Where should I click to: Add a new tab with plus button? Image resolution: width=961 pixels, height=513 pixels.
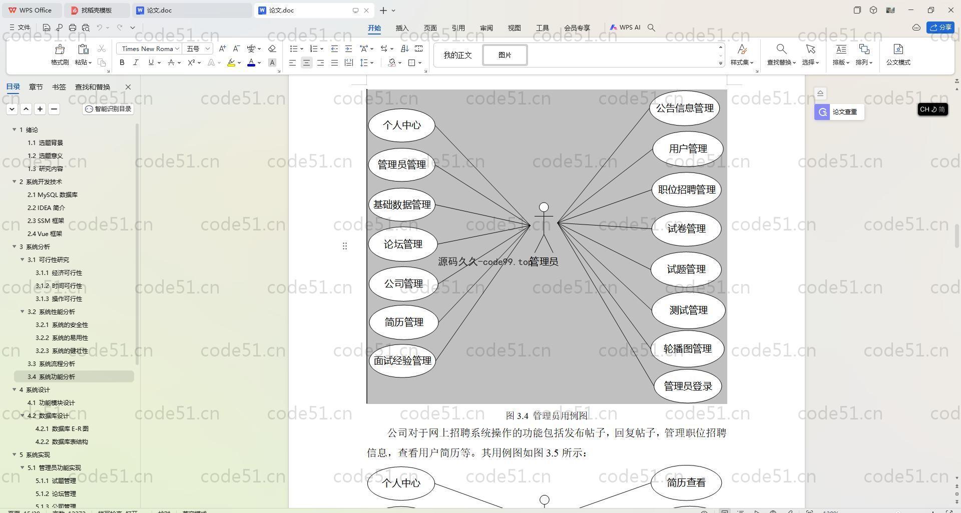383,10
